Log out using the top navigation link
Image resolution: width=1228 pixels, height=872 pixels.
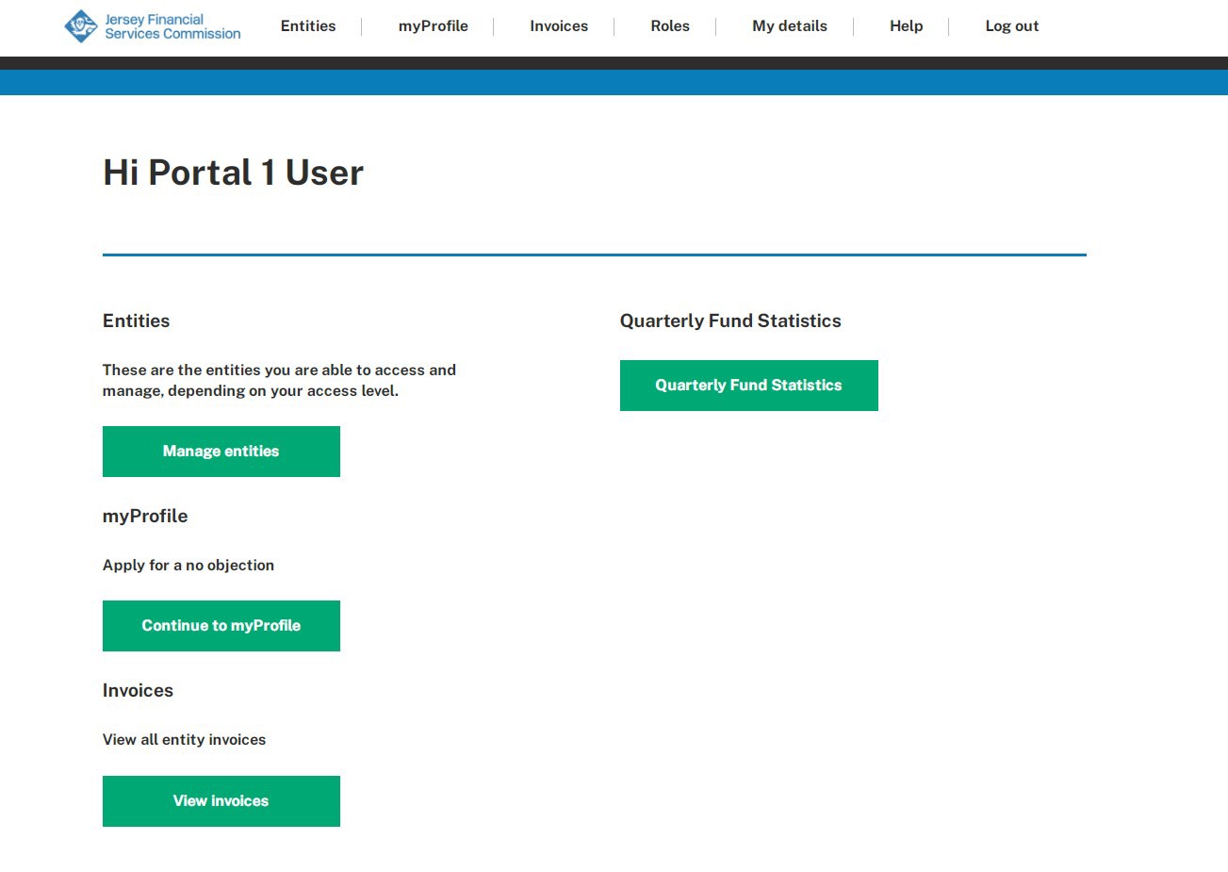(x=1011, y=26)
